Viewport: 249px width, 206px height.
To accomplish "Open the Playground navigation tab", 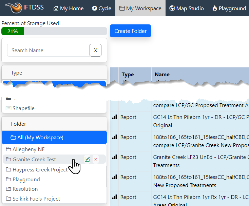I will 229,8.
